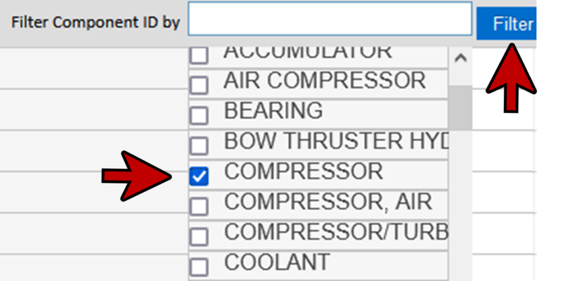Check the COMPRESSOR, AIR checkbox
Screen dimensions: 575x281
coord(199,206)
